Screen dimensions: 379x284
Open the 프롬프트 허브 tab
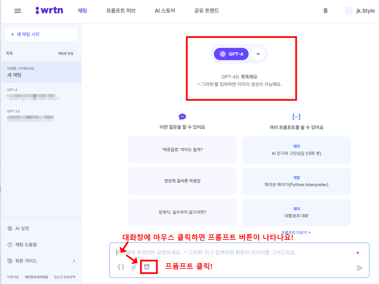pos(121,11)
